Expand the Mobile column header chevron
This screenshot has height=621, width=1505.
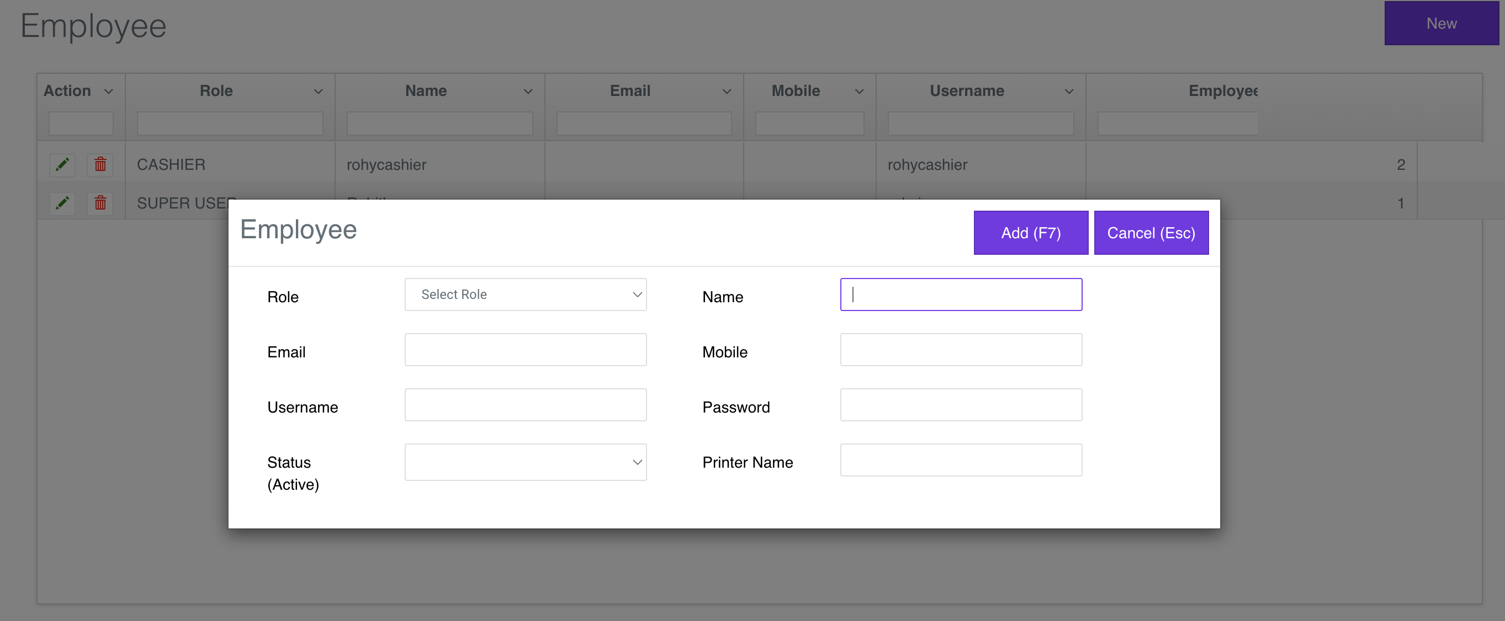click(x=859, y=92)
